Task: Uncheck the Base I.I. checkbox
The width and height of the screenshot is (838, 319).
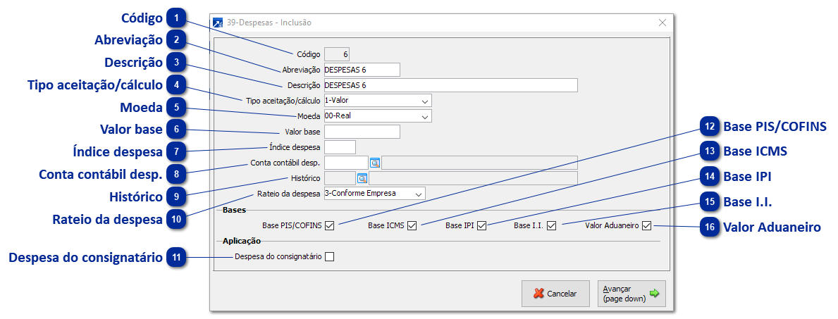Action: [x=552, y=225]
